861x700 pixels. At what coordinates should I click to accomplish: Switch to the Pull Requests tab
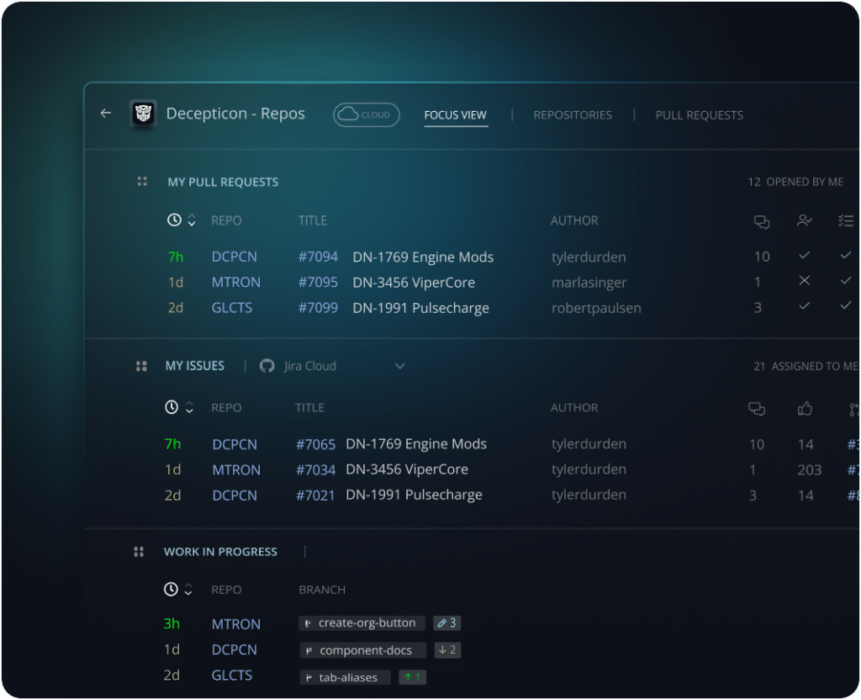tap(699, 114)
